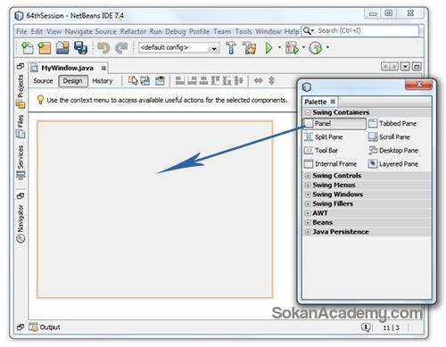Open the Window menu
Image resolution: width=446 pixels, height=347 pixels.
pyautogui.click(x=268, y=31)
